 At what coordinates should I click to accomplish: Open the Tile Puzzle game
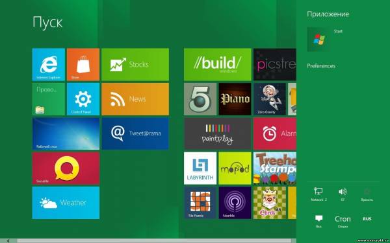(x=200, y=203)
